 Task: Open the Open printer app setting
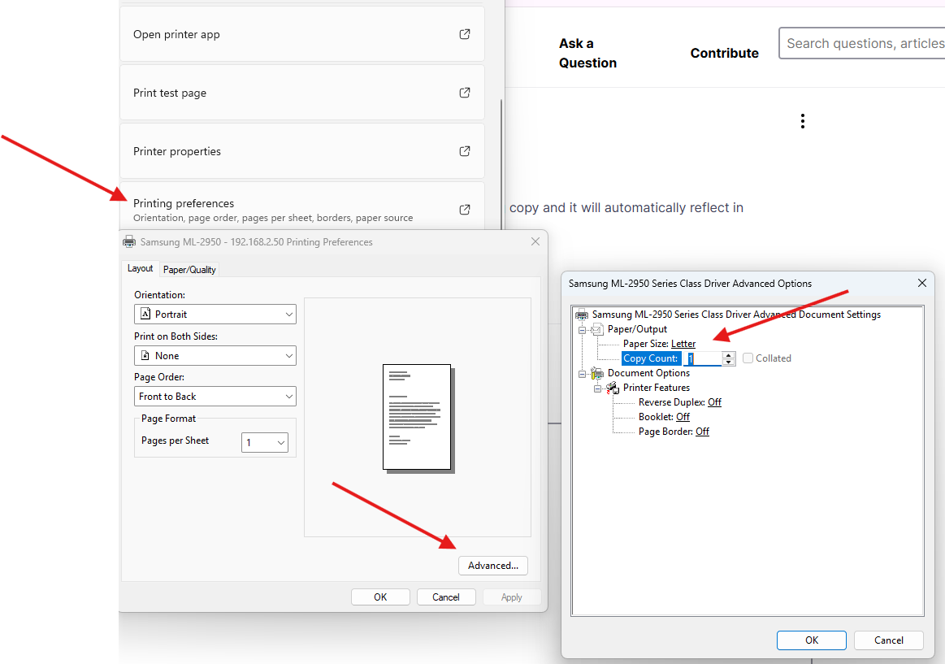[302, 34]
